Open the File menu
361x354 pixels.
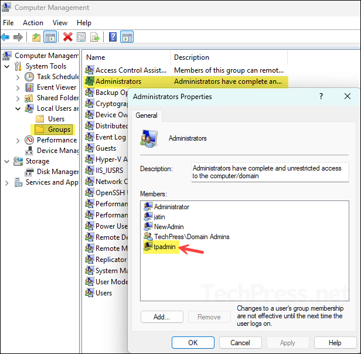(8, 23)
